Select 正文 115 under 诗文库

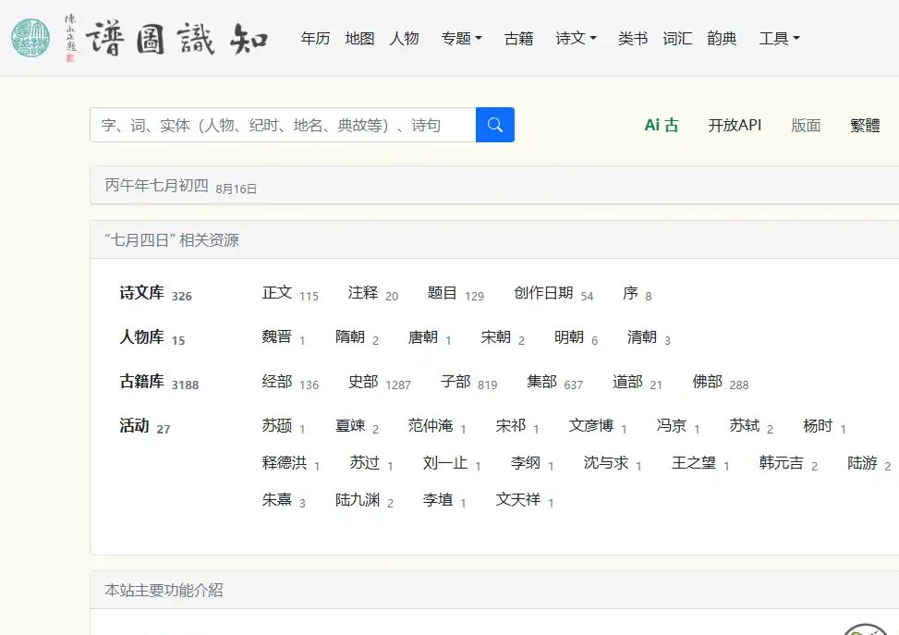coord(290,293)
